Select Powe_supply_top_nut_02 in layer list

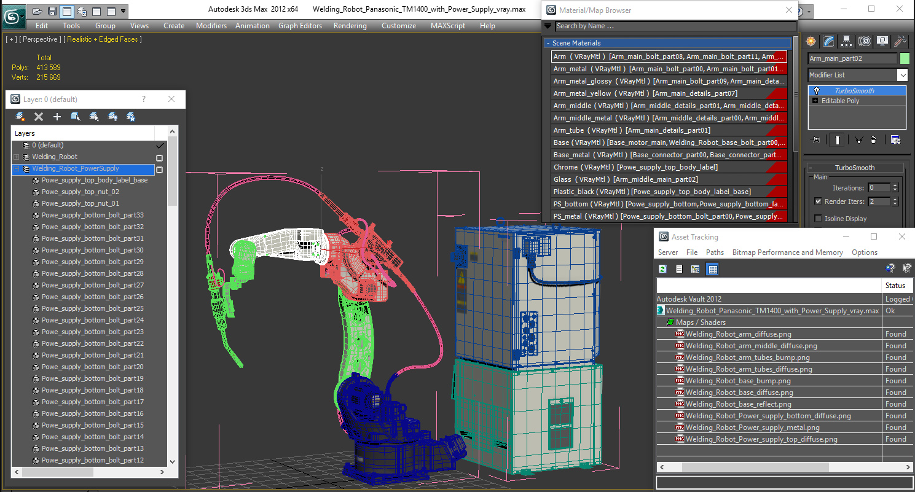pos(81,192)
